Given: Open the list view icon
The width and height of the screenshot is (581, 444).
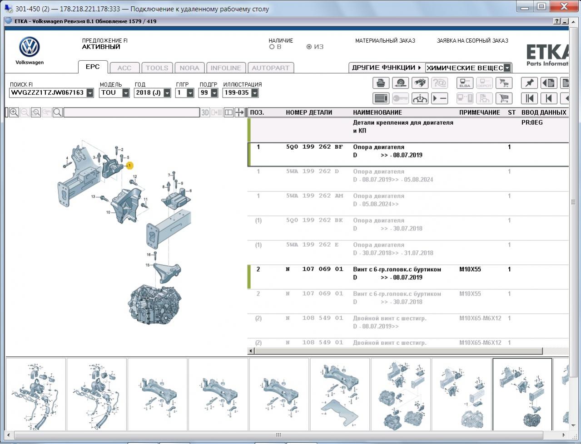Looking at the screenshot, I should click(x=381, y=98).
